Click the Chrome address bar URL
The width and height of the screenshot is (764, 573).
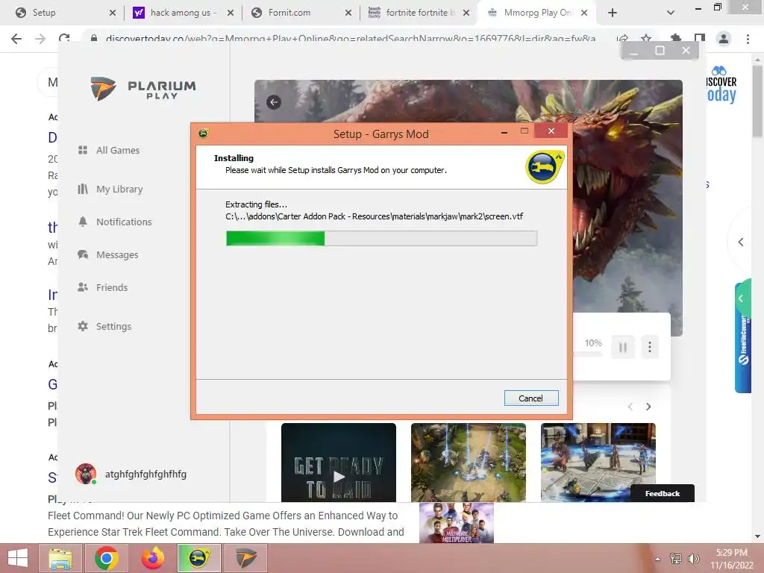[x=351, y=39]
